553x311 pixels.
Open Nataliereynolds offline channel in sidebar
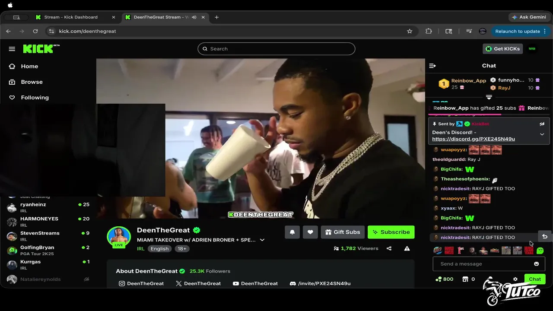pos(48,279)
